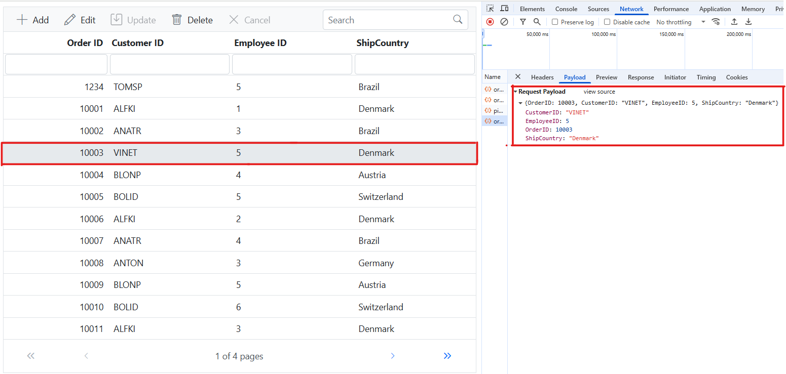Switch to the Console tab
This screenshot has height=374, width=786.
click(x=566, y=9)
